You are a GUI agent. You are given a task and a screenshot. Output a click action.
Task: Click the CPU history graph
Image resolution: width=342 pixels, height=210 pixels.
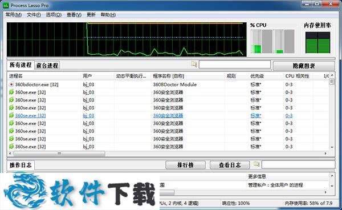pyautogui.click(x=127, y=39)
